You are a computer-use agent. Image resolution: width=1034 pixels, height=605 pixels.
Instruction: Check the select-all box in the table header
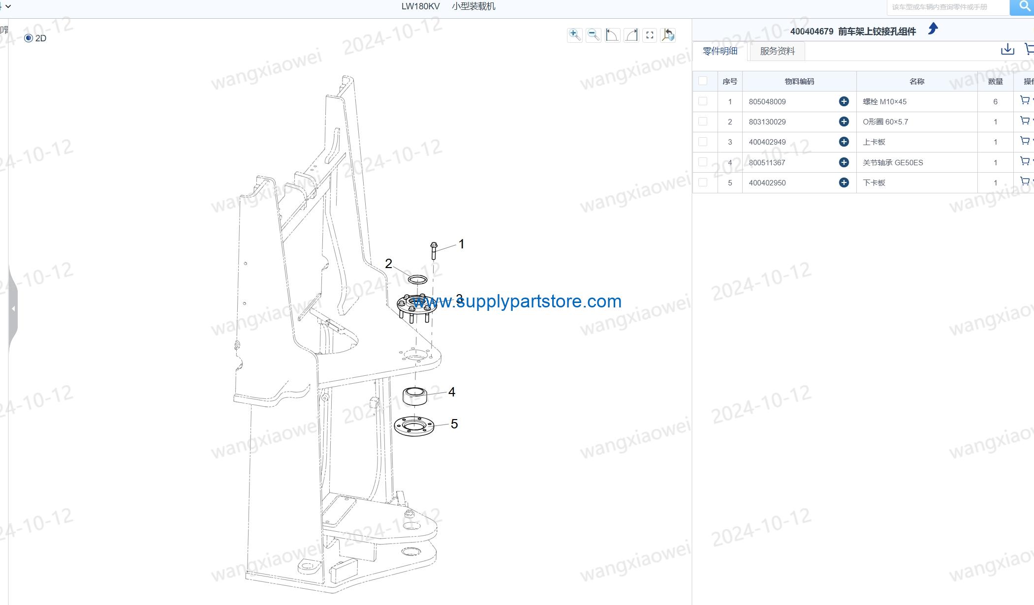coord(703,81)
